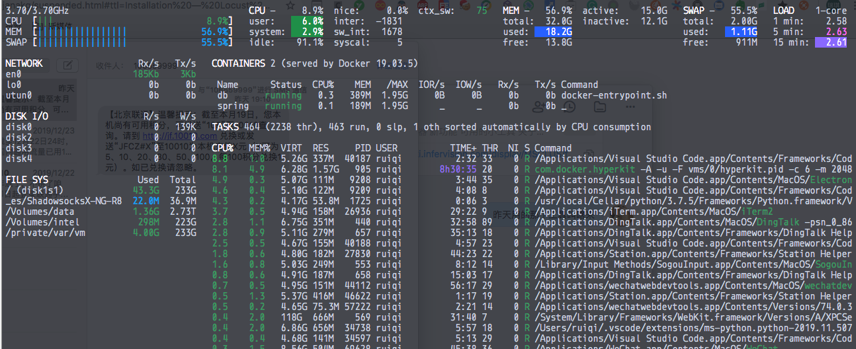Click the MEM total 32.0G value
856x349 pixels.
[x=559, y=21]
